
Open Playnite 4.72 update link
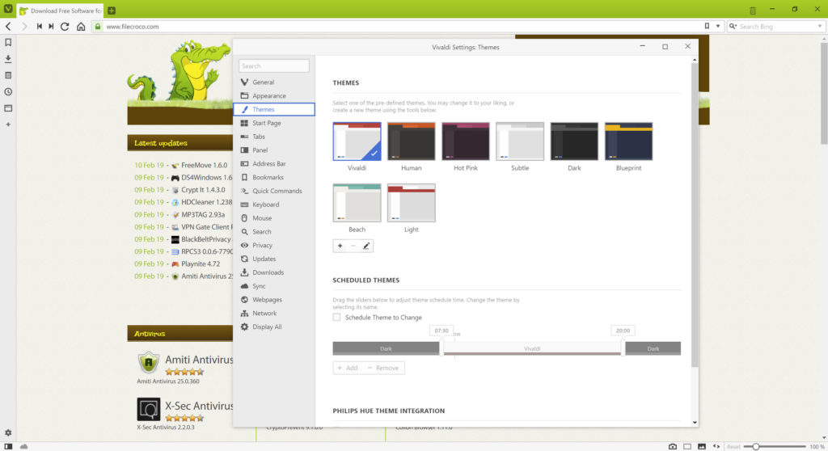coord(201,264)
